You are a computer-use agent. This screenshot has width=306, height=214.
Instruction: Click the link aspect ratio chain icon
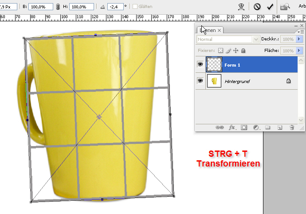tap(58, 7)
